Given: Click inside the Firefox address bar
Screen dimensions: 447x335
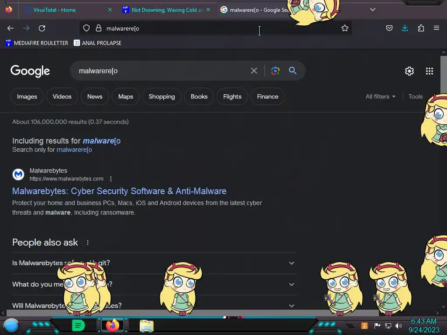Looking at the screenshot, I should click(215, 28).
